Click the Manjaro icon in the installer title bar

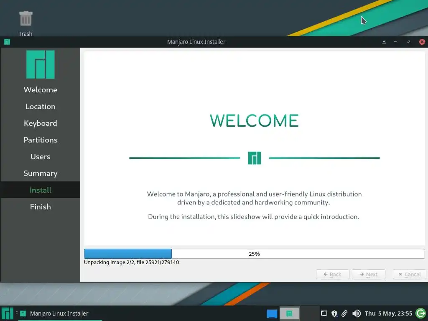tap(7, 42)
